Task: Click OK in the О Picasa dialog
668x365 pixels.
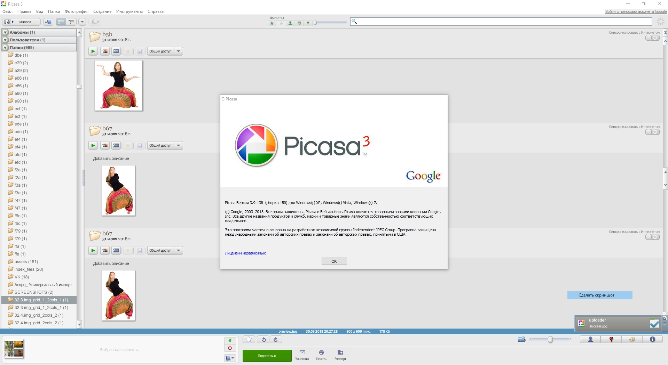Action: [334, 261]
